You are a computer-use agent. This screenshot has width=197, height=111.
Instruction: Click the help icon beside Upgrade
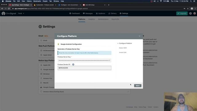[191, 14]
